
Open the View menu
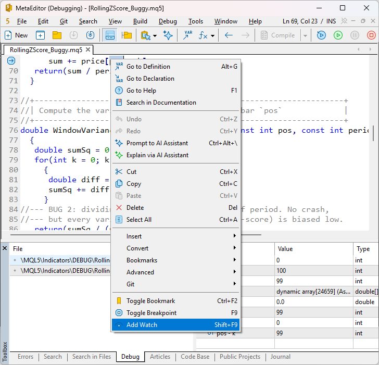(x=115, y=21)
